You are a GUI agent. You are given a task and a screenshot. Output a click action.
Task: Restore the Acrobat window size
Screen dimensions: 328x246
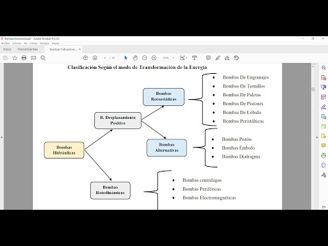click(313, 39)
